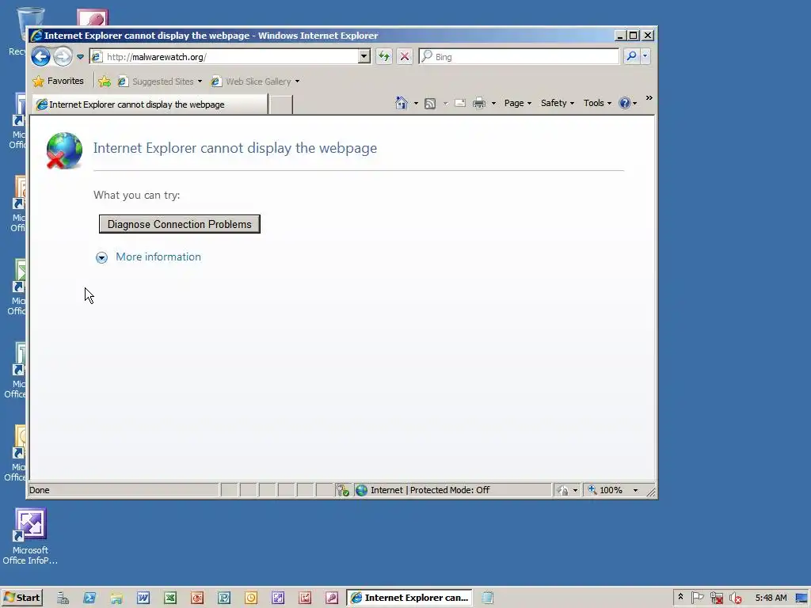Launch Microsoft Excel from the taskbar
The height and width of the screenshot is (608, 811).
[x=170, y=598]
